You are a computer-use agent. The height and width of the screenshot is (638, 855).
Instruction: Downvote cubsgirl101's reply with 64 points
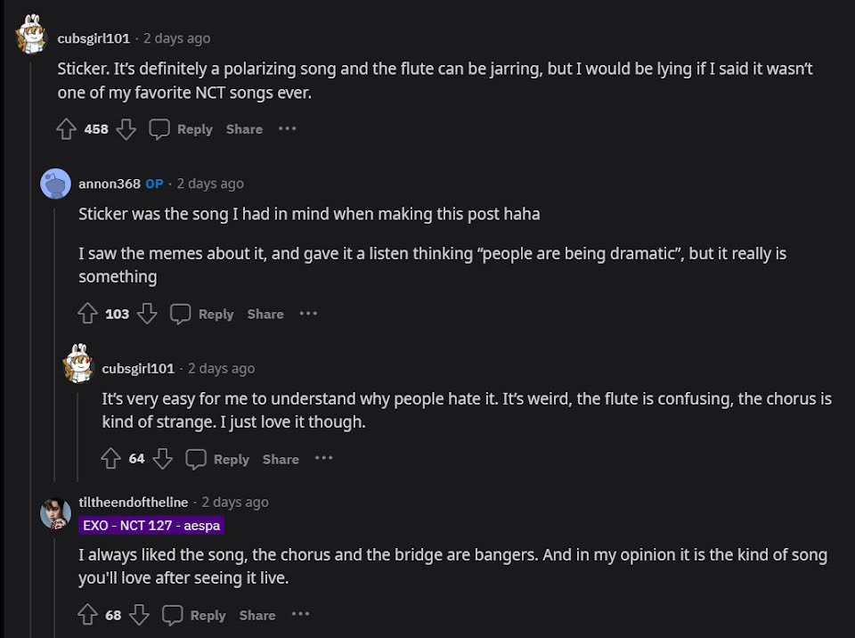162,459
